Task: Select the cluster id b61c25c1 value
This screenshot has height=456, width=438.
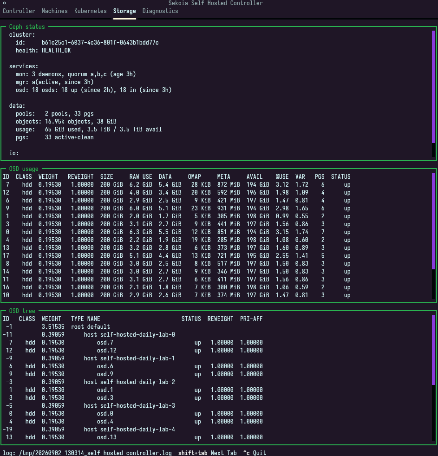Action: [100, 42]
